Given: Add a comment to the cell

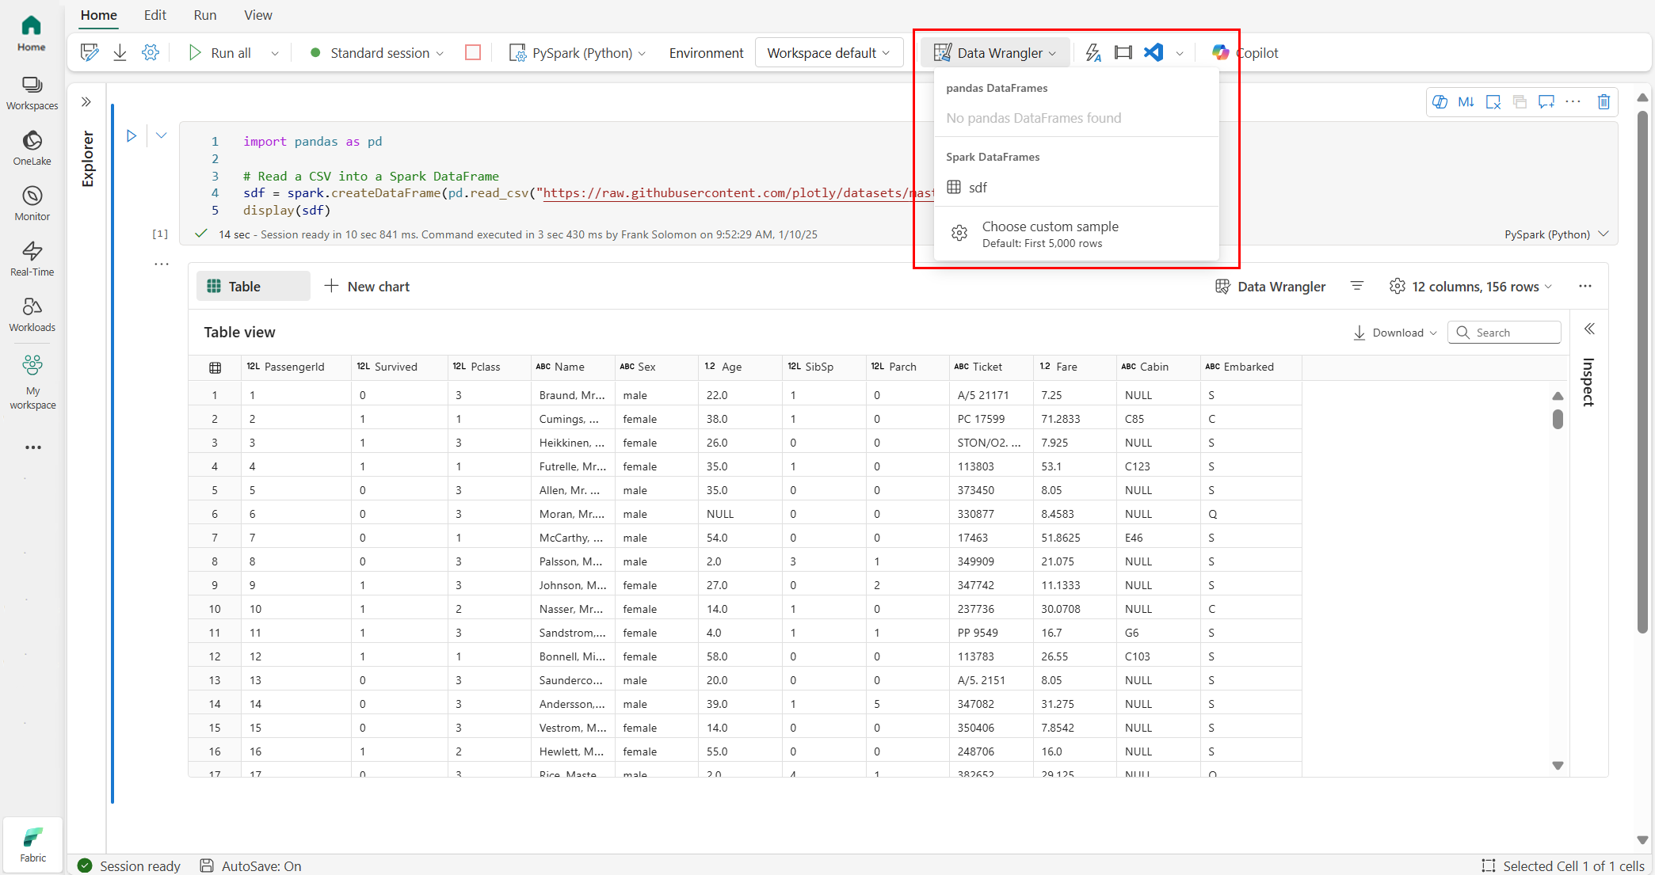Looking at the screenshot, I should (1546, 101).
